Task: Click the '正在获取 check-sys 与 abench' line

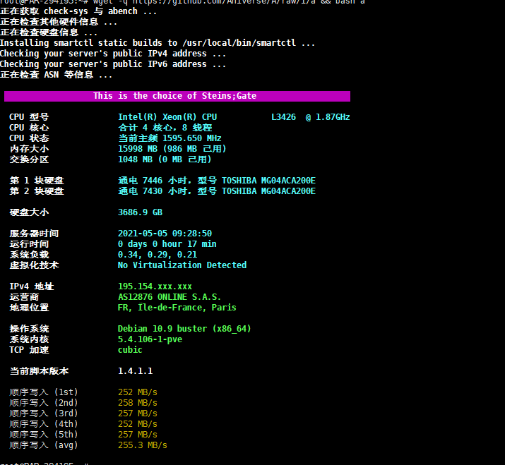Action: click(78, 11)
